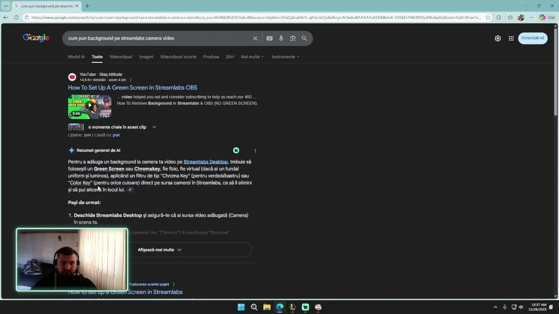The height and width of the screenshot is (314, 559).
Task: Search by image with the Lens icon
Action: 293,38
